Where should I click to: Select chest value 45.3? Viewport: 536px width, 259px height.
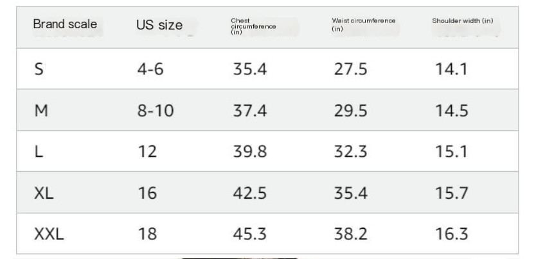point(250,234)
